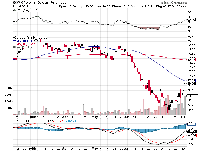Click the Volume 280,213 legend text
The width and height of the screenshot is (200, 151).
point(26,47)
